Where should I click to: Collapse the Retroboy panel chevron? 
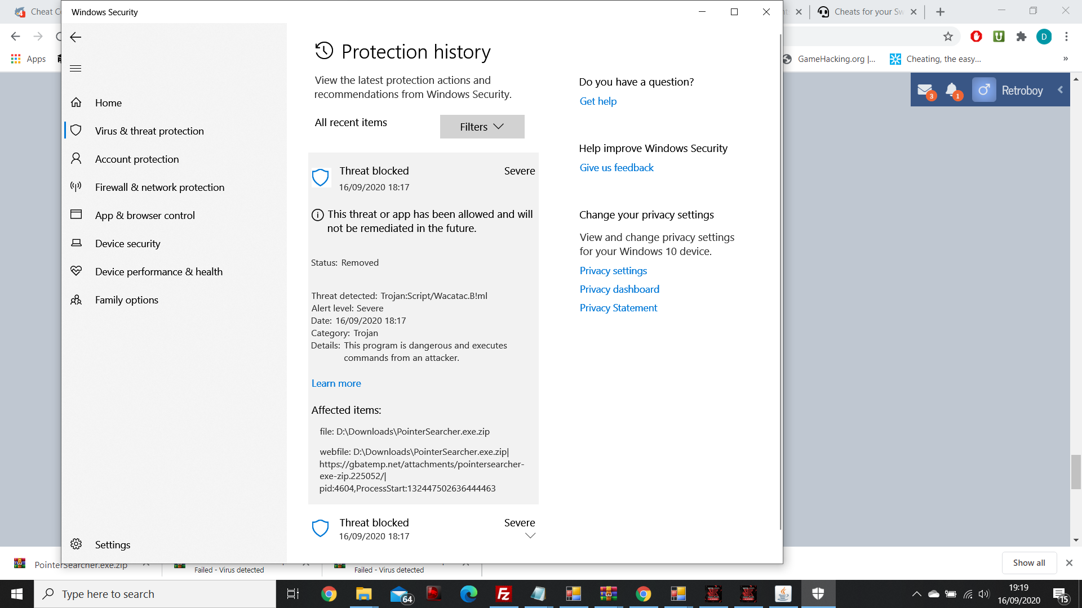1060,90
